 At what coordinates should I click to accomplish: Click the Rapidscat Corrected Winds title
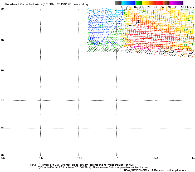(47, 4)
